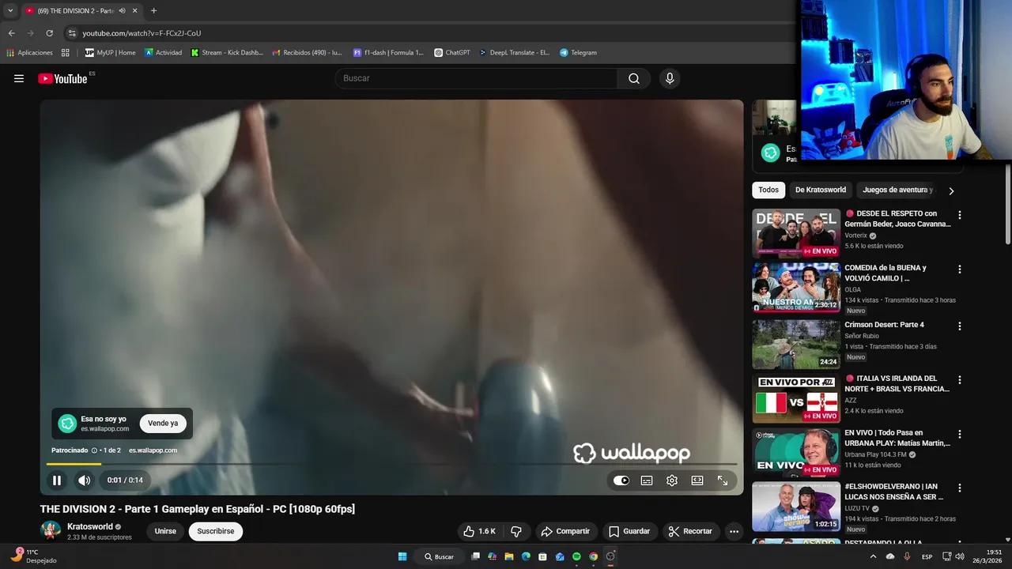
Task: Open the Telegram bookmark
Action: pos(578,53)
